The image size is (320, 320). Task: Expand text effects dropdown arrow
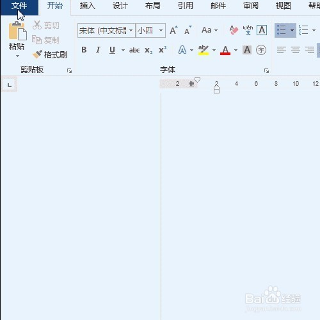pos(191,51)
